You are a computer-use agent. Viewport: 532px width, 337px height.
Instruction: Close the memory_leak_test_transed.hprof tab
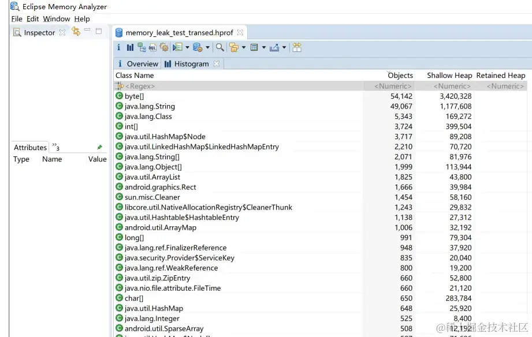pyautogui.click(x=240, y=32)
